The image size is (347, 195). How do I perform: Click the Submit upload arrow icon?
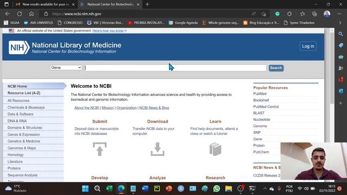pos(100,149)
